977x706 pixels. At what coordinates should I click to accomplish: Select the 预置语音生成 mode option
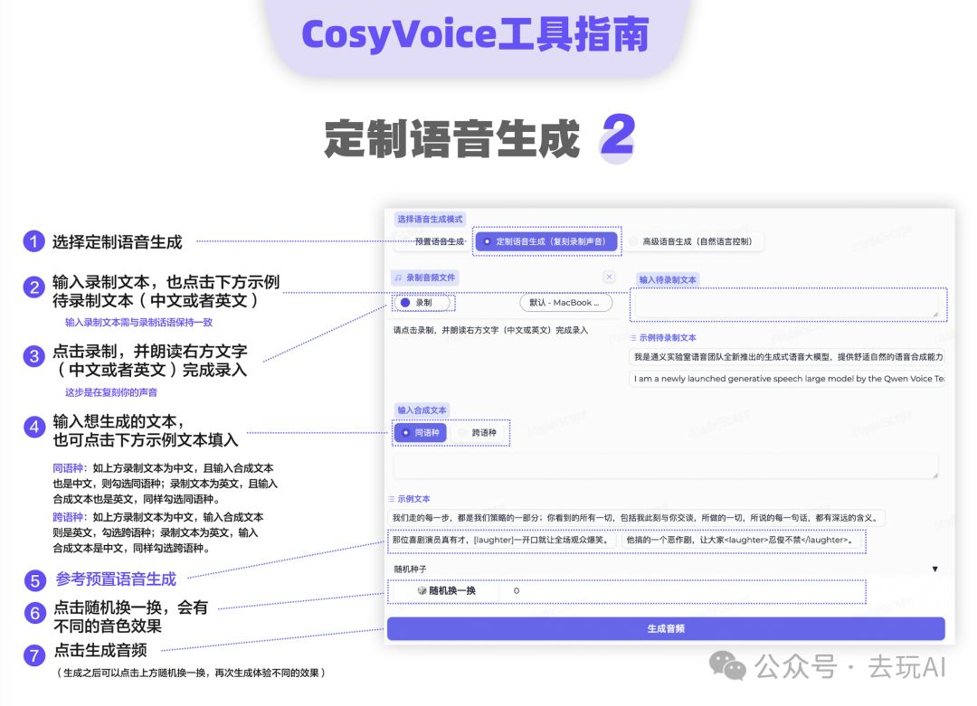[x=432, y=241]
